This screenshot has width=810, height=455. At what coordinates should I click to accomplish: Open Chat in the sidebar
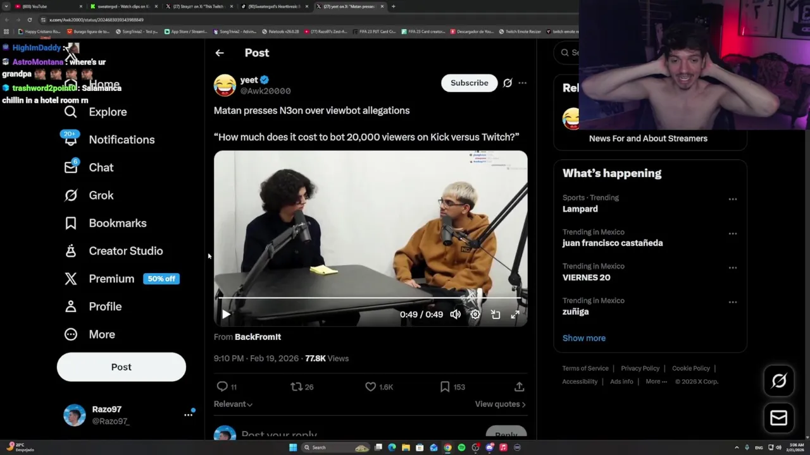tap(89, 167)
